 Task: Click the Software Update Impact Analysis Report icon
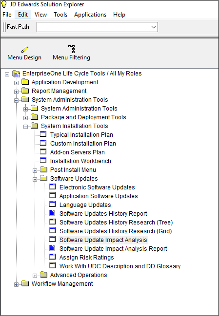click(52, 248)
